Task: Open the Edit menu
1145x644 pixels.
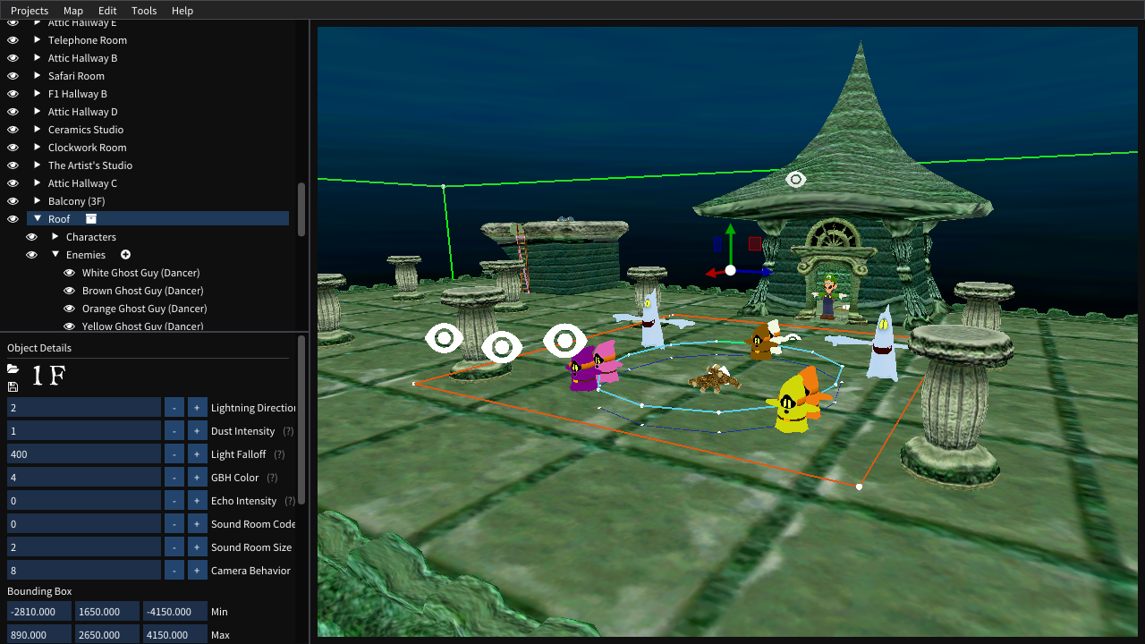Action: (x=107, y=11)
